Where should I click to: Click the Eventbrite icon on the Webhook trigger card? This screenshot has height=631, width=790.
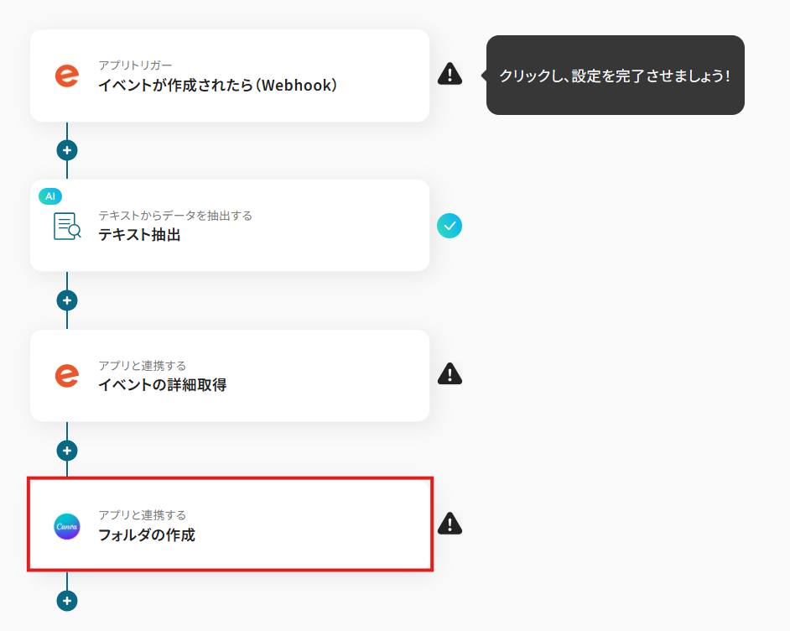coord(67,76)
